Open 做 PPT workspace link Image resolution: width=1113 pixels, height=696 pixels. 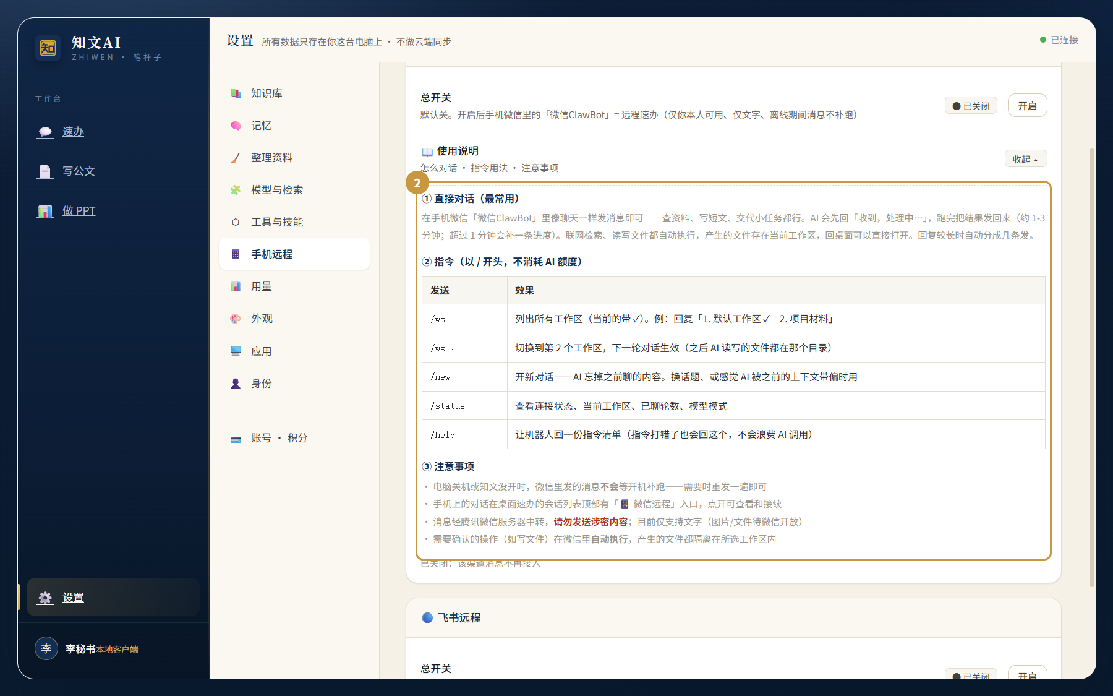point(79,211)
